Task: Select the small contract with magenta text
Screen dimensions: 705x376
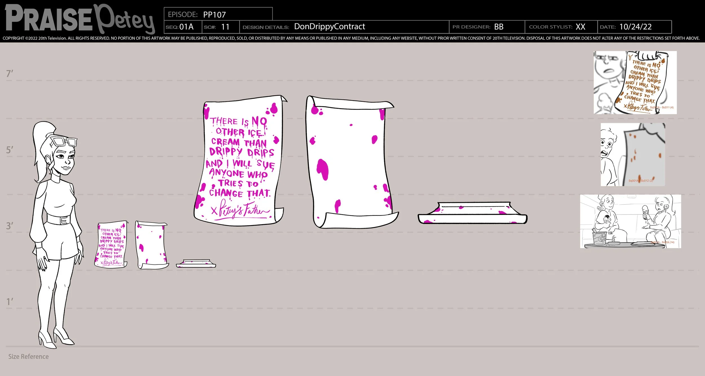Action: [x=111, y=244]
